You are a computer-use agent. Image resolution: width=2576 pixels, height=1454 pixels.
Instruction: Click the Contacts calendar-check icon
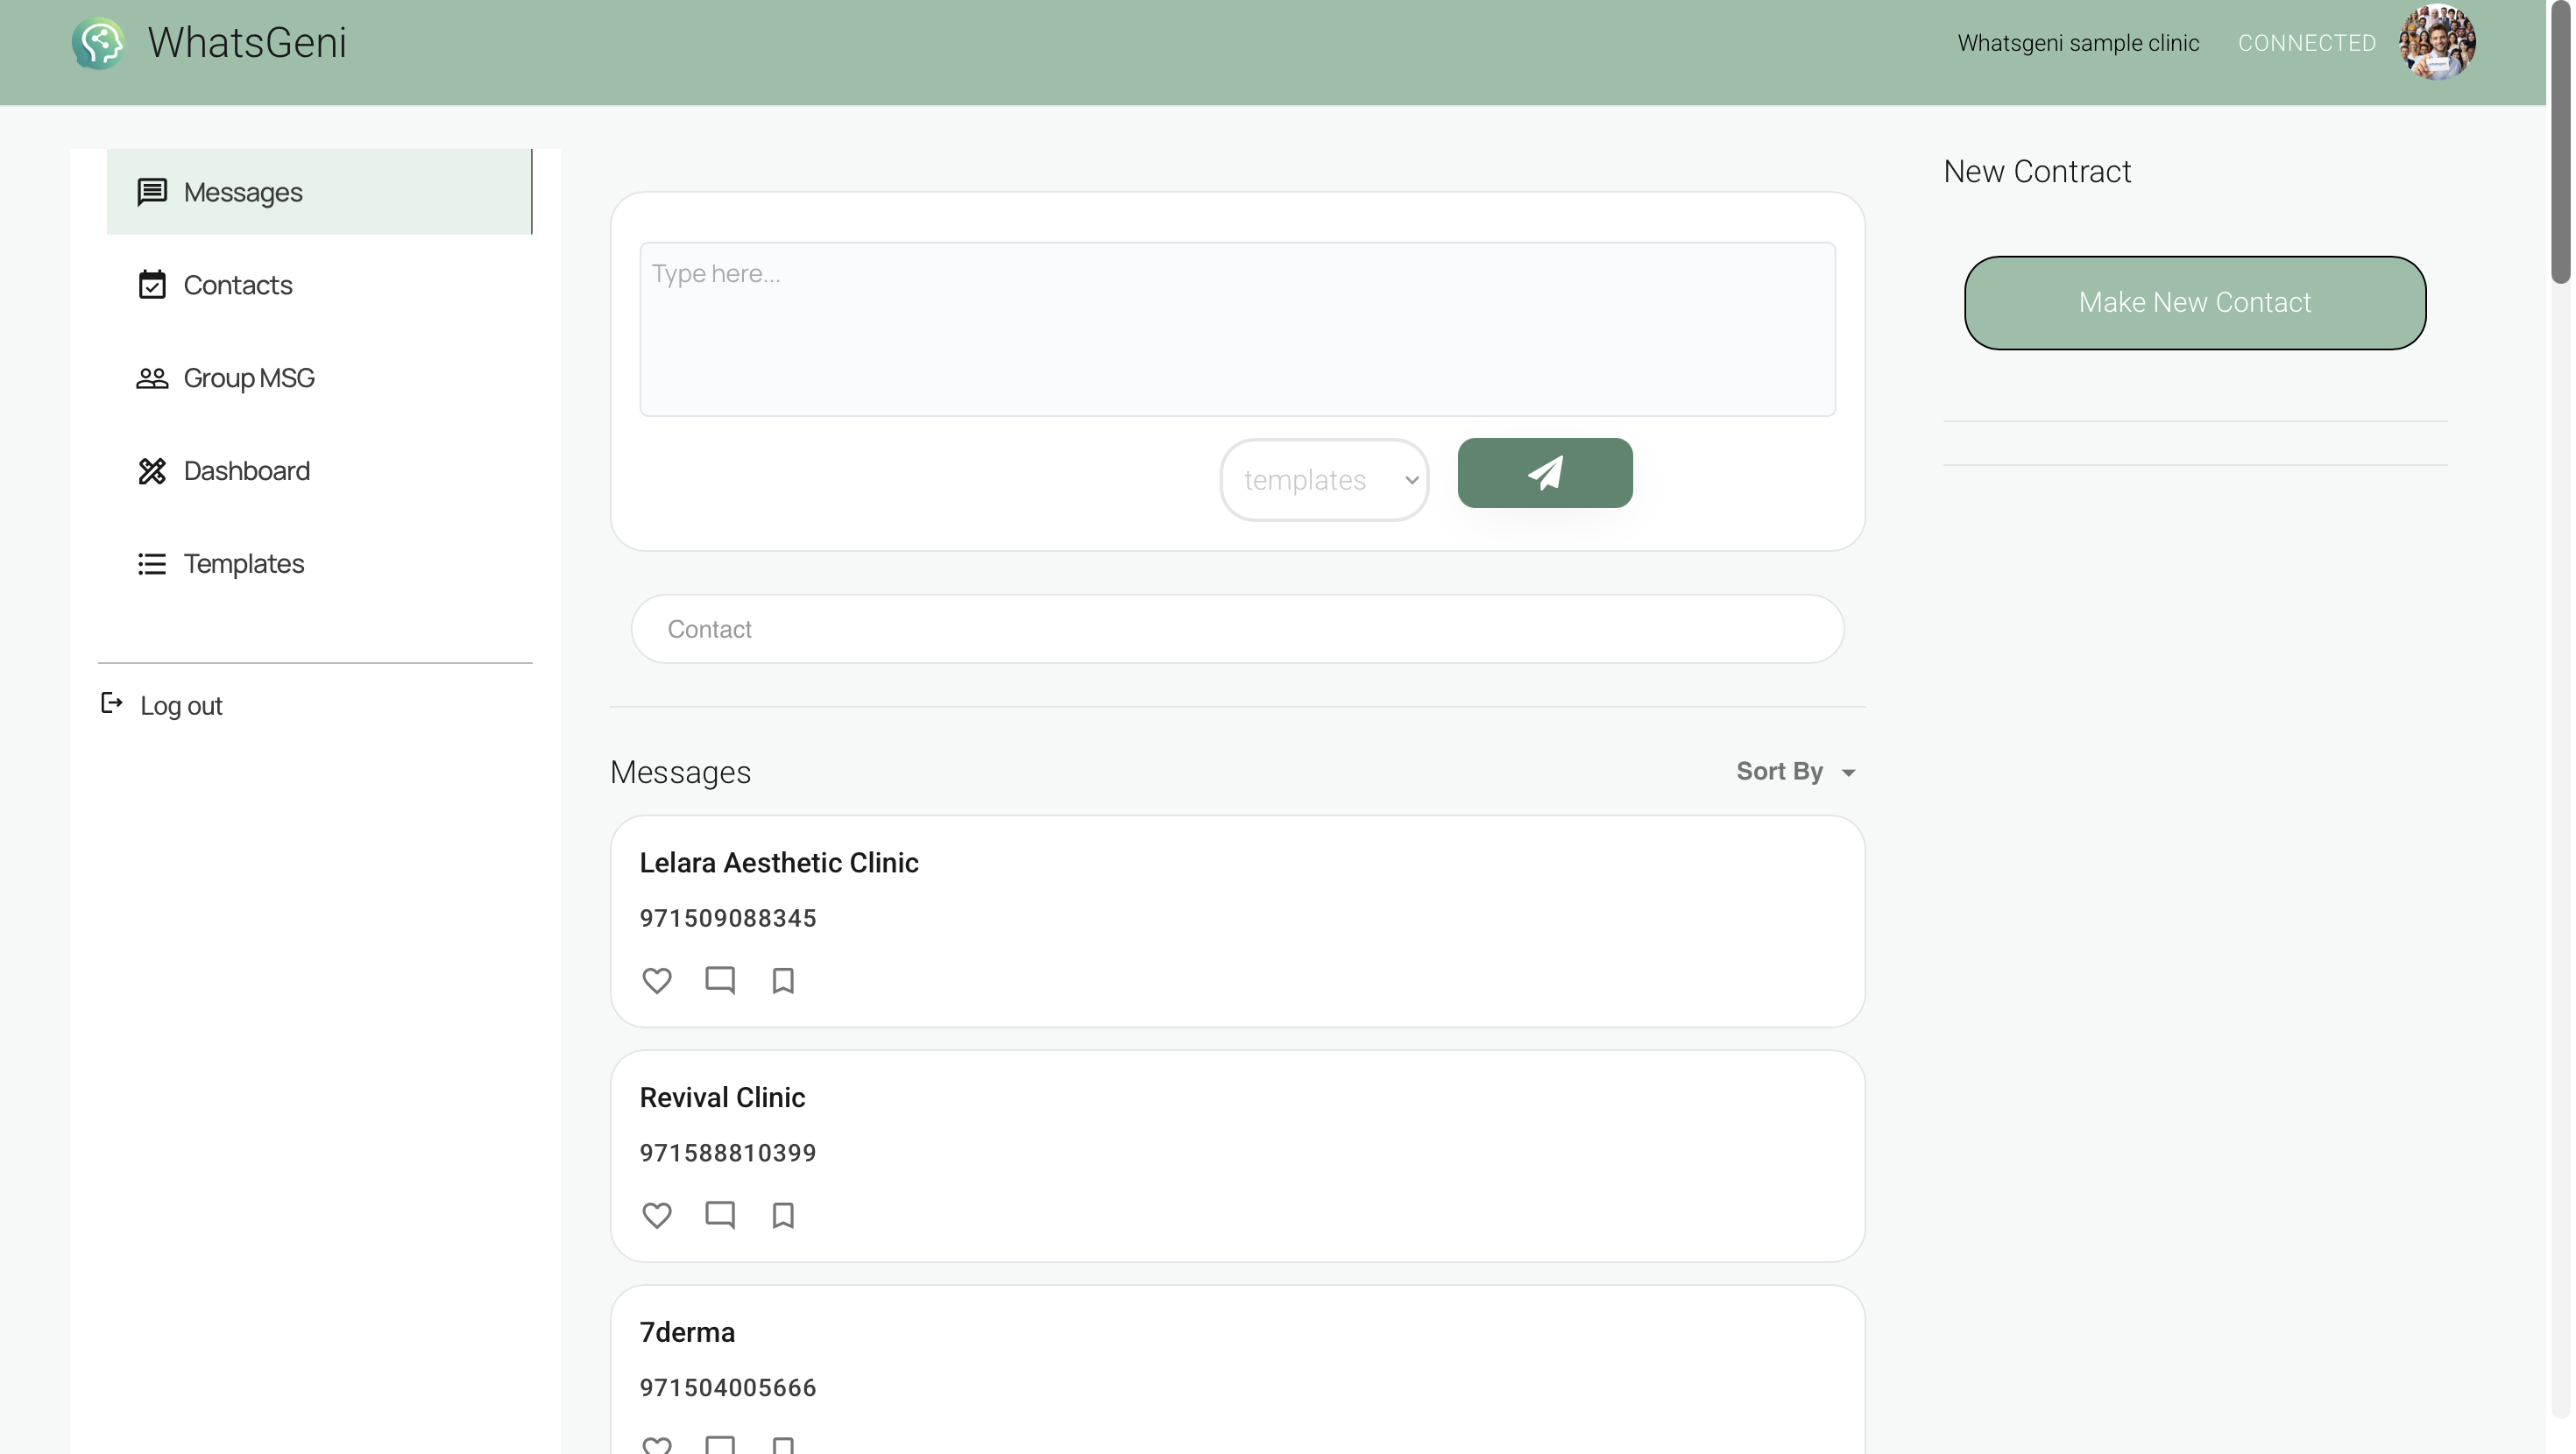(152, 285)
